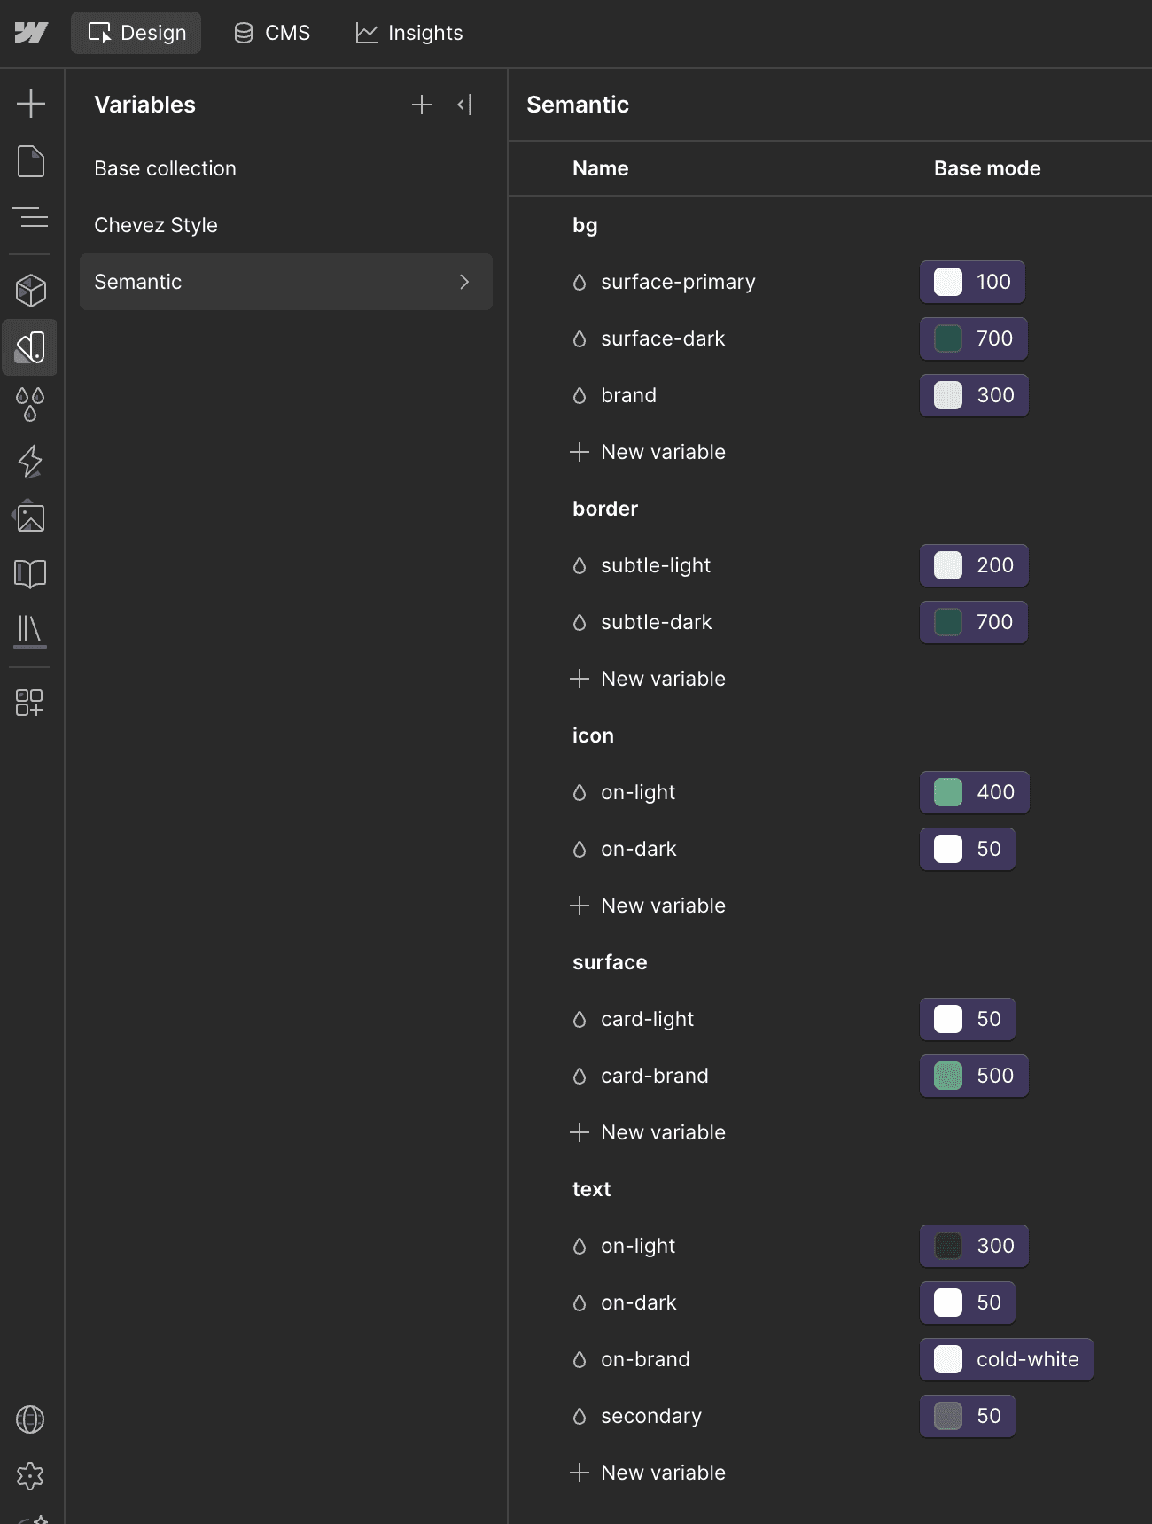The height and width of the screenshot is (1524, 1152).
Task: Add New variable under surface group
Action: pos(648,1132)
